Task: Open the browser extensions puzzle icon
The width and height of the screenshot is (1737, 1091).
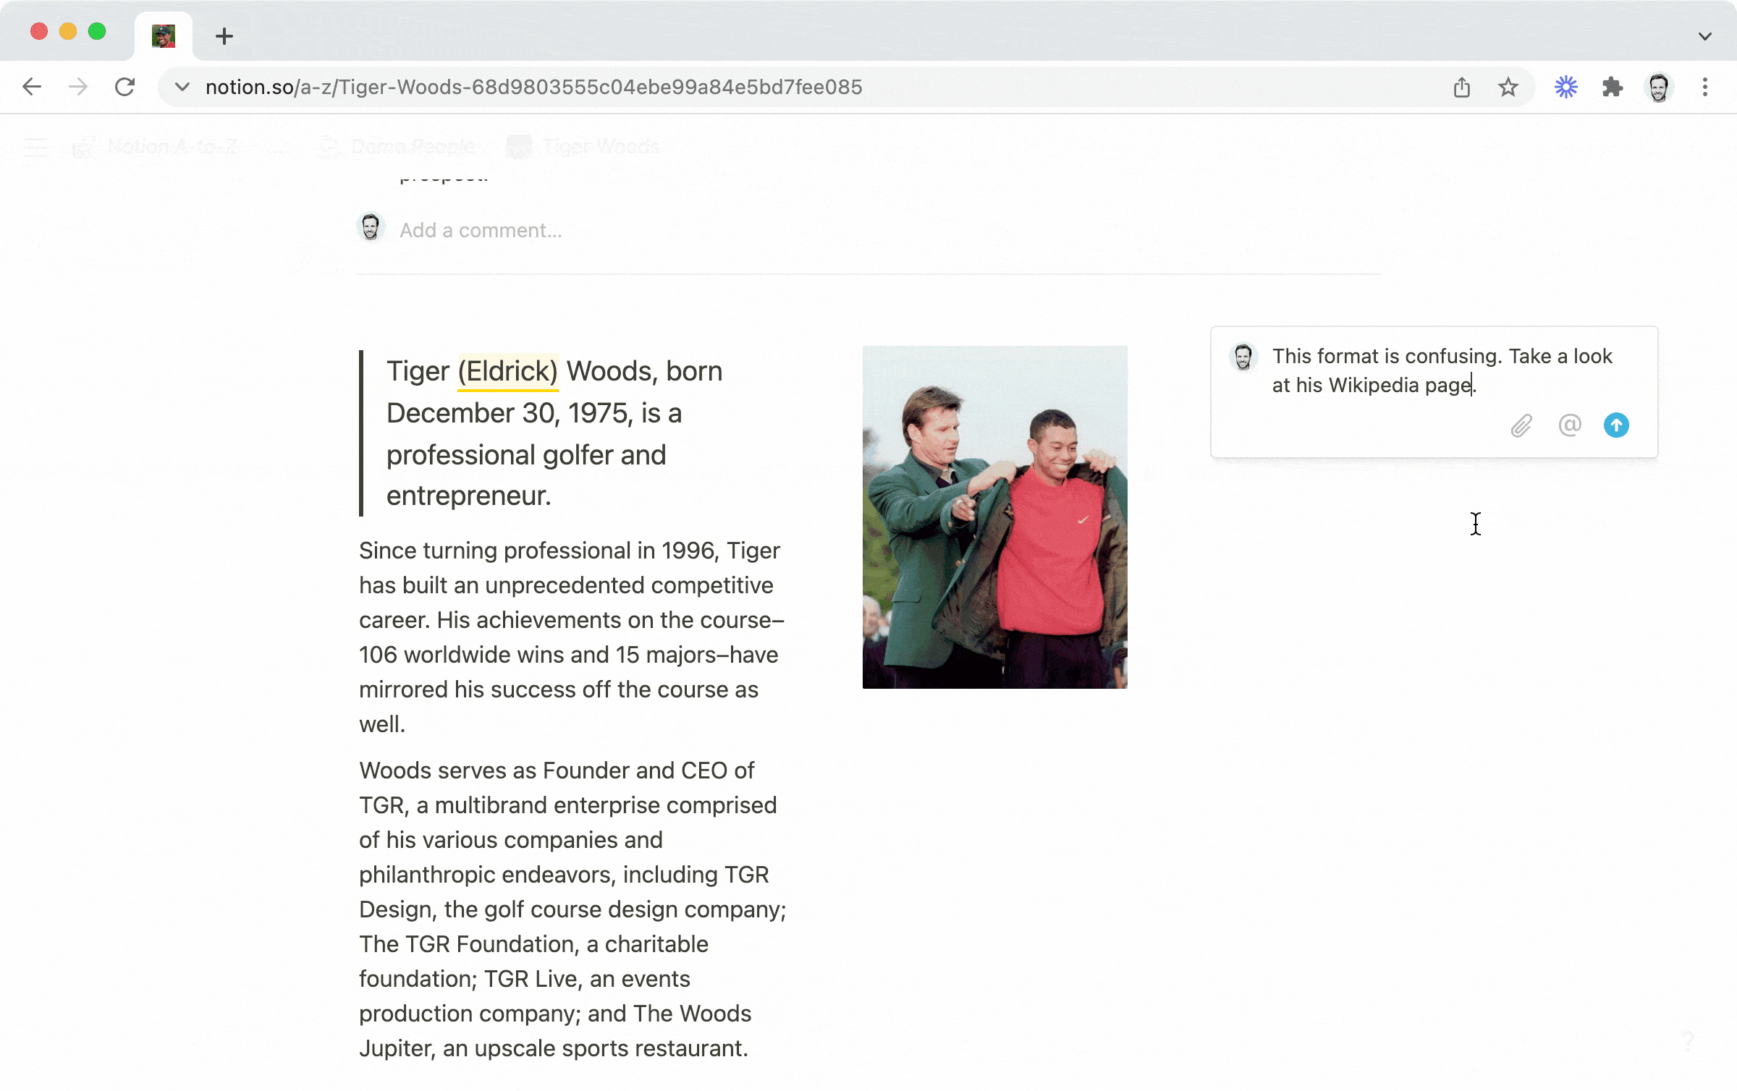Action: (1613, 86)
